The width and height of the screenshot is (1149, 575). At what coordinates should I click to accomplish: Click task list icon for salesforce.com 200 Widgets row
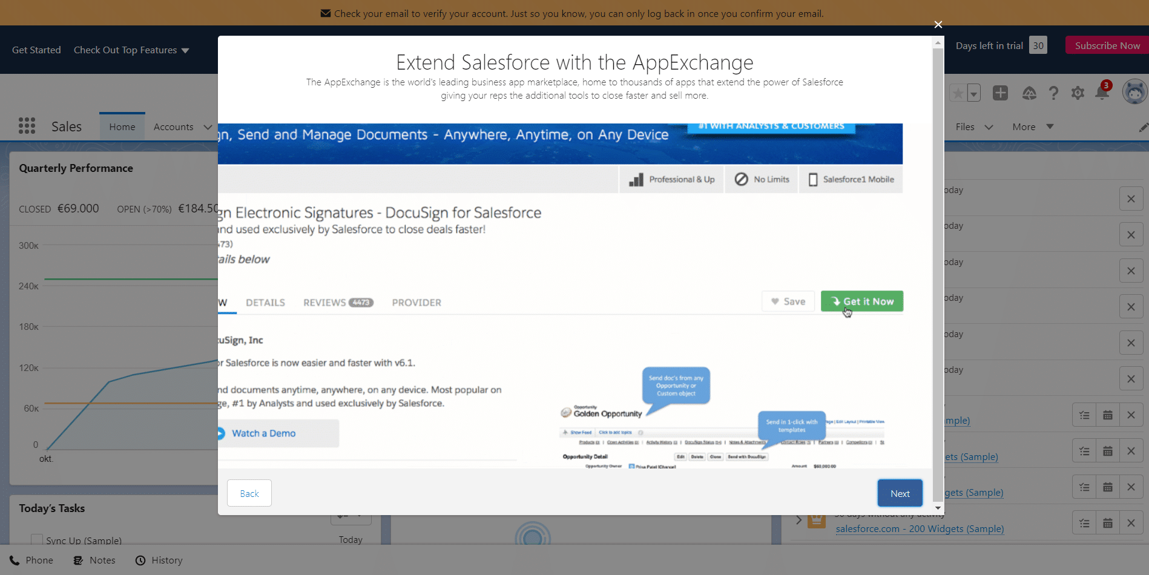tap(1084, 523)
